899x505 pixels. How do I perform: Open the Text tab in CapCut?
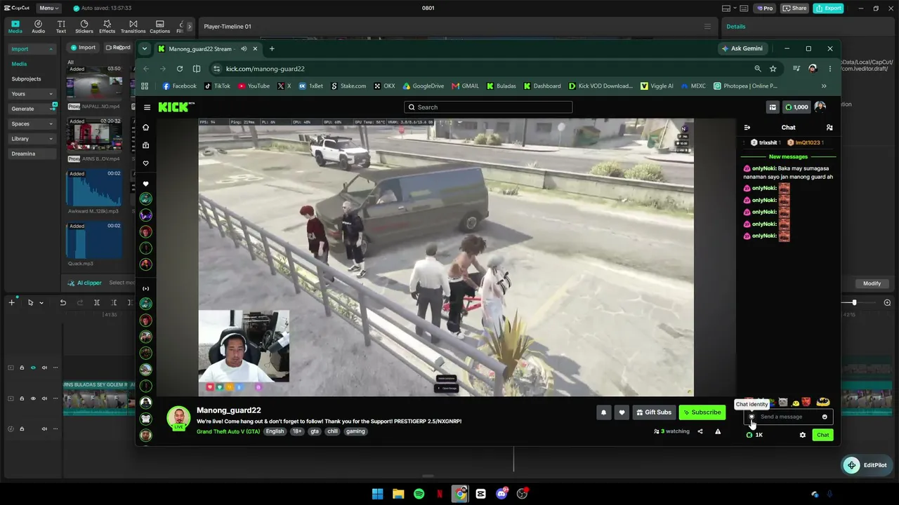(61, 27)
